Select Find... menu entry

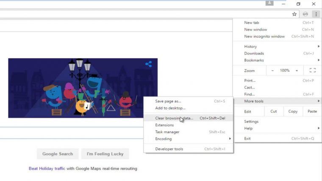tap(277, 94)
